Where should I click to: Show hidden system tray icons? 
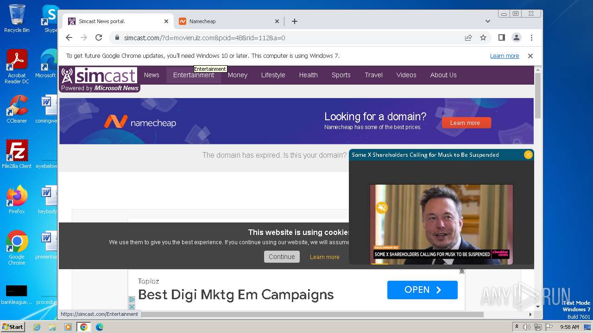click(x=517, y=327)
